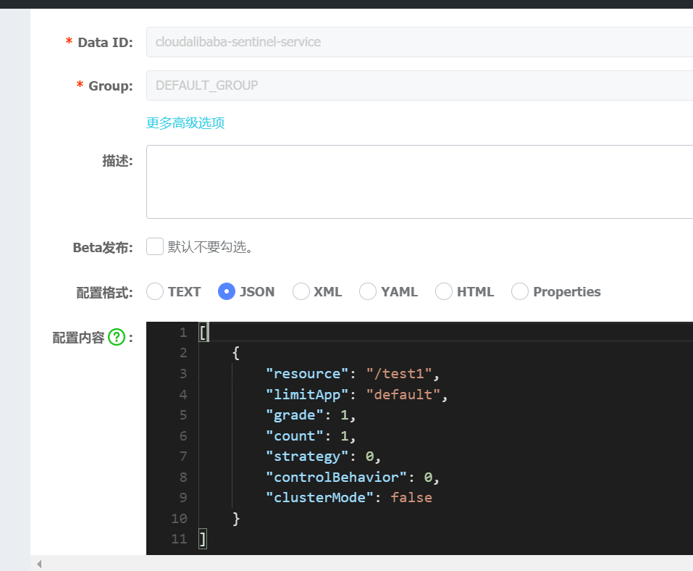Click the left scroll arrow at bottom
This screenshot has width=693, height=571.
pyautogui.click(x=39, y=564)
